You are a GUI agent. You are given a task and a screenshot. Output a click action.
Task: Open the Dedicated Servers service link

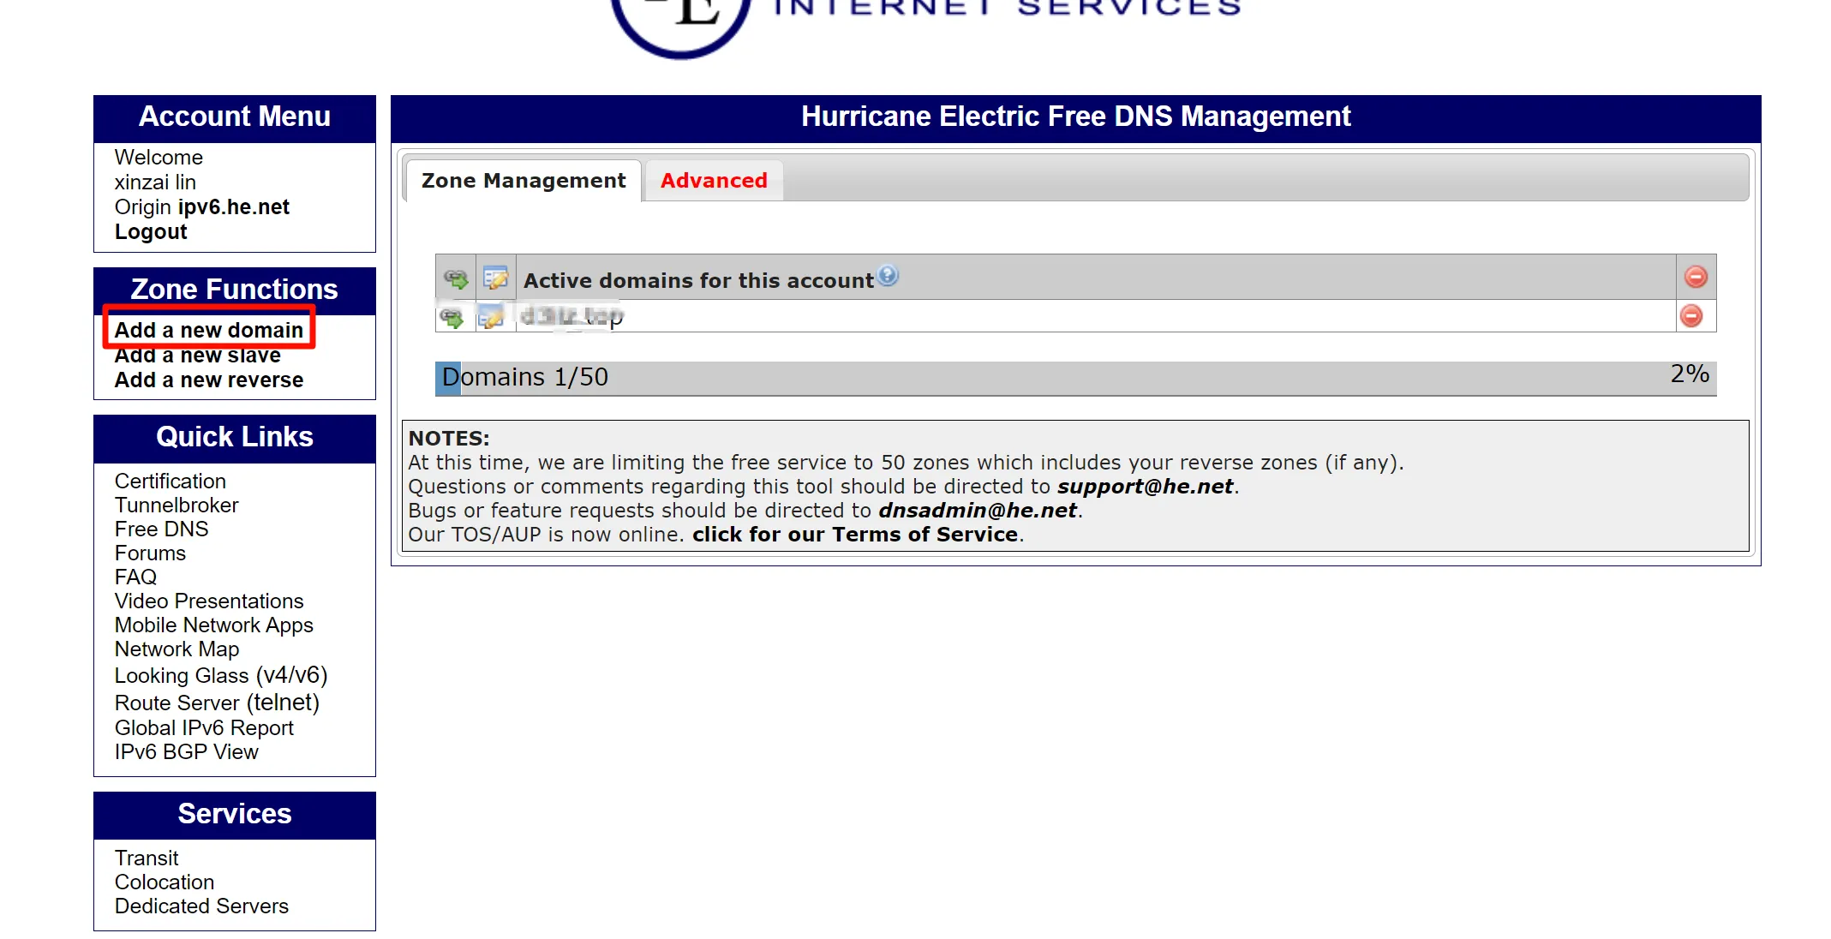[201, 906]
